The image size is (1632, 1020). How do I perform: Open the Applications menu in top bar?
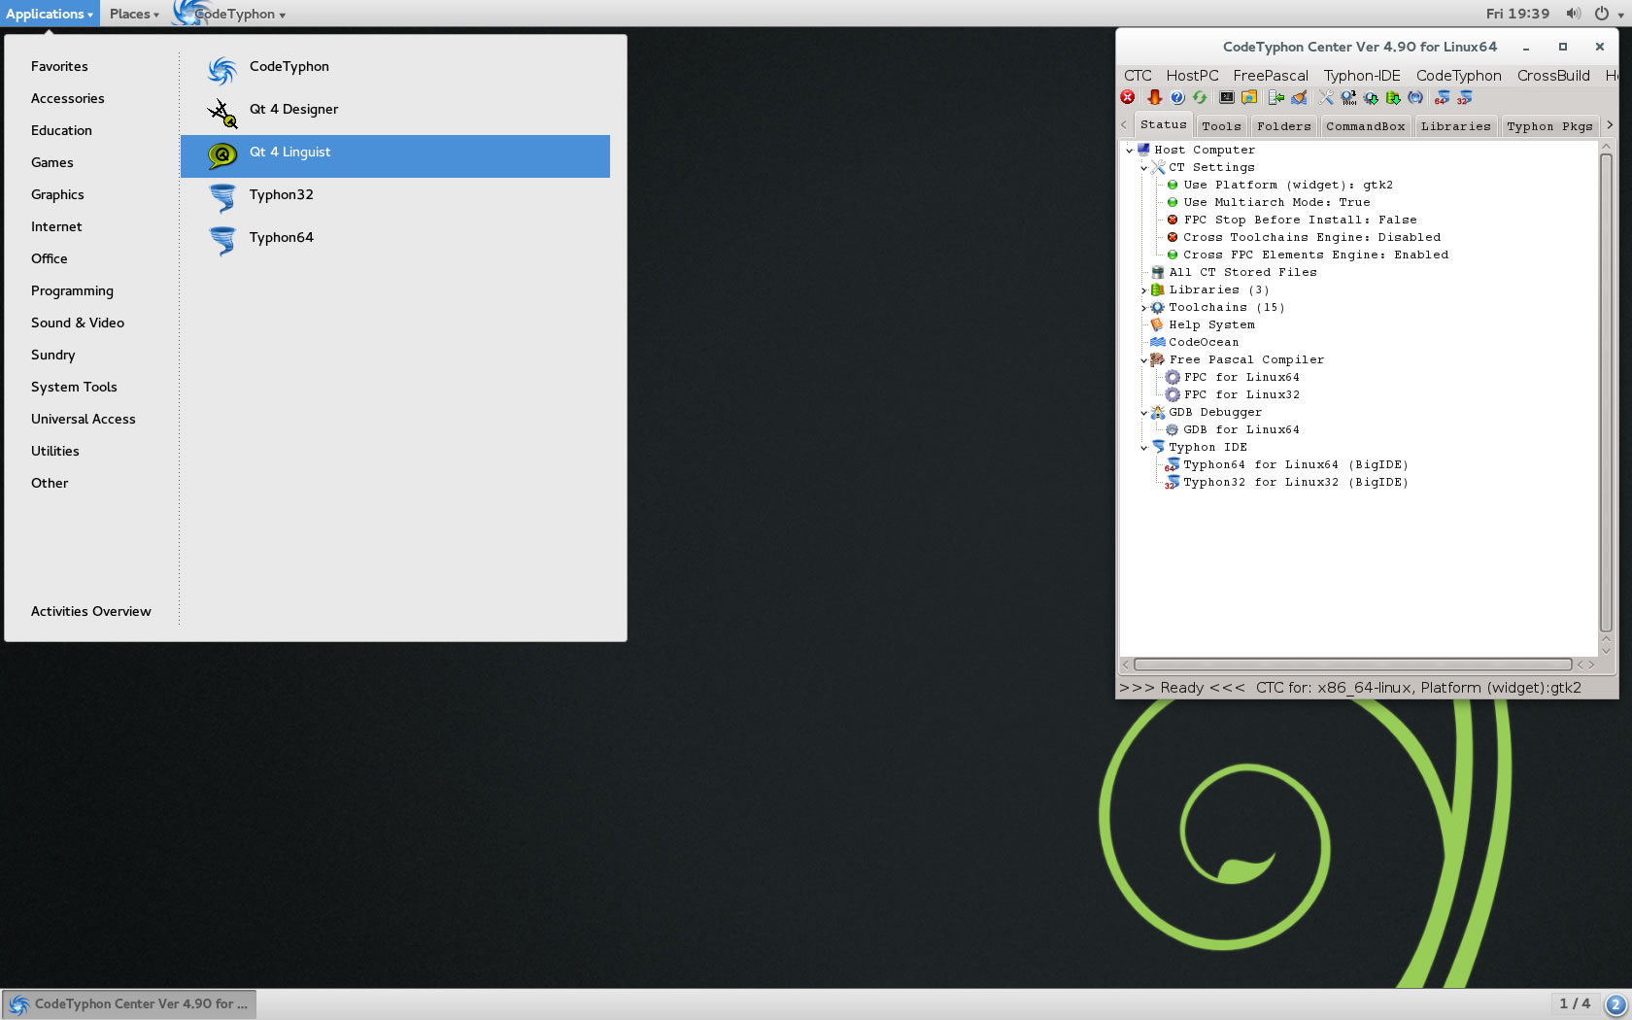pos(50,14)
